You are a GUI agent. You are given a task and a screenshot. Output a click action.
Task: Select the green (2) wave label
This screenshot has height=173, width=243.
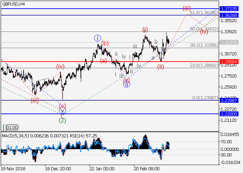(x=62, y=120)
